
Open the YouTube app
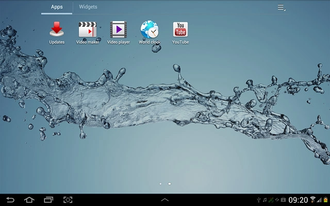[x=180, y=32]
